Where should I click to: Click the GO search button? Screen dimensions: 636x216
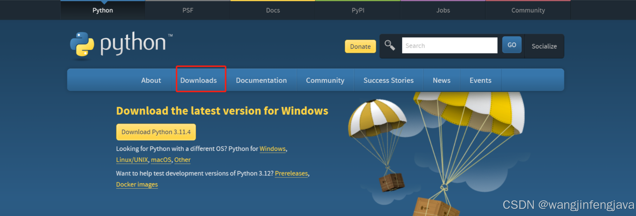pyautogui.click(x=512, y=45)
